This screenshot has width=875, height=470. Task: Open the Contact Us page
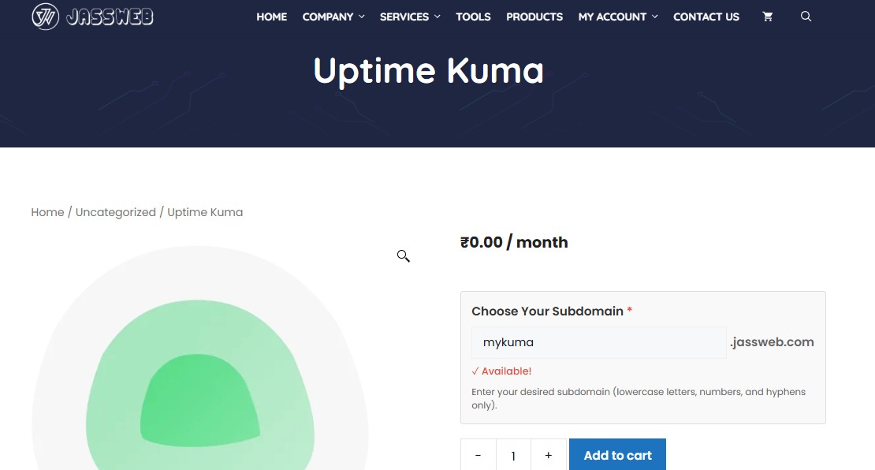[x=706, y=17]
